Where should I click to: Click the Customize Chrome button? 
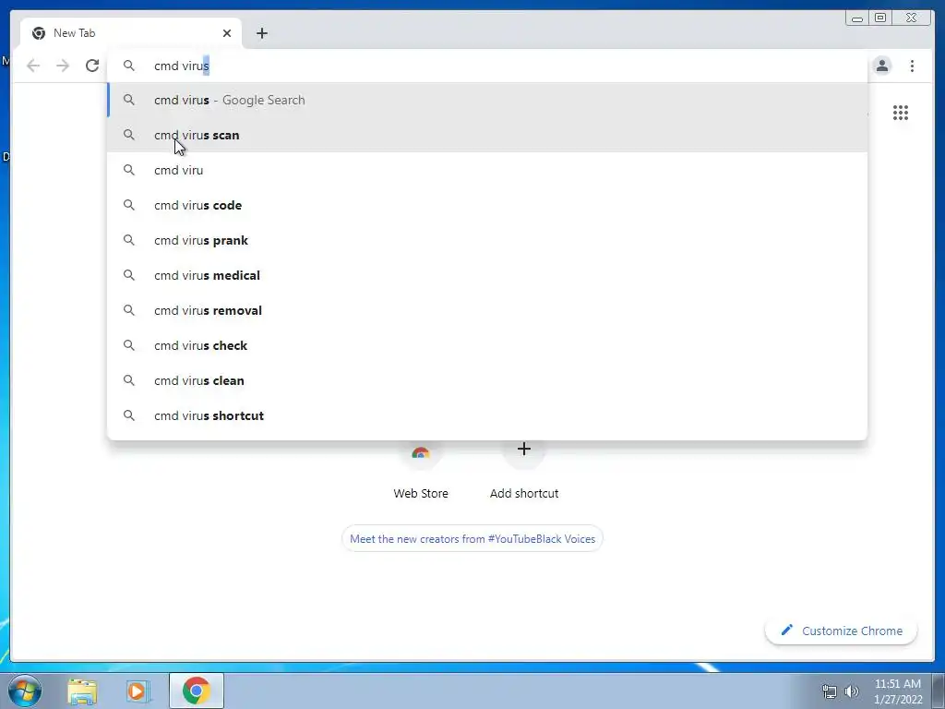point(842,631)
